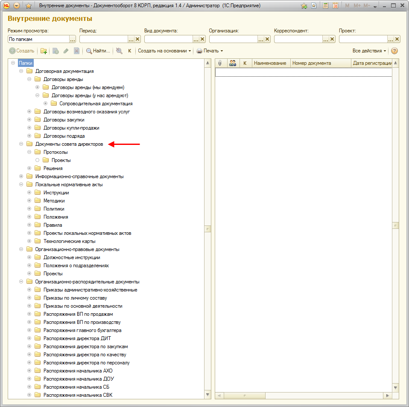
Task: Open the help question mark icon
Action: [394, 51]
